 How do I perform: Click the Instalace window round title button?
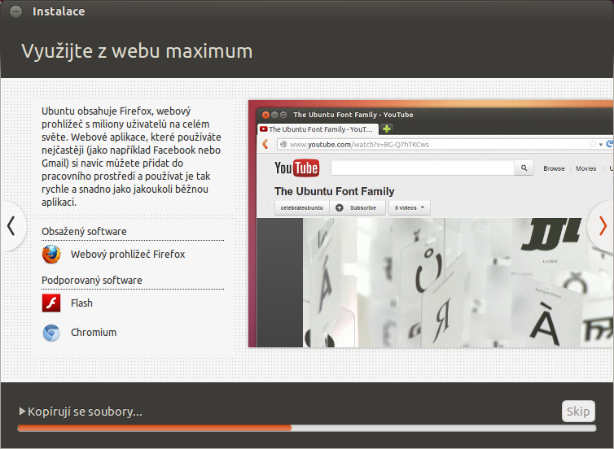(x=16, y=11)
